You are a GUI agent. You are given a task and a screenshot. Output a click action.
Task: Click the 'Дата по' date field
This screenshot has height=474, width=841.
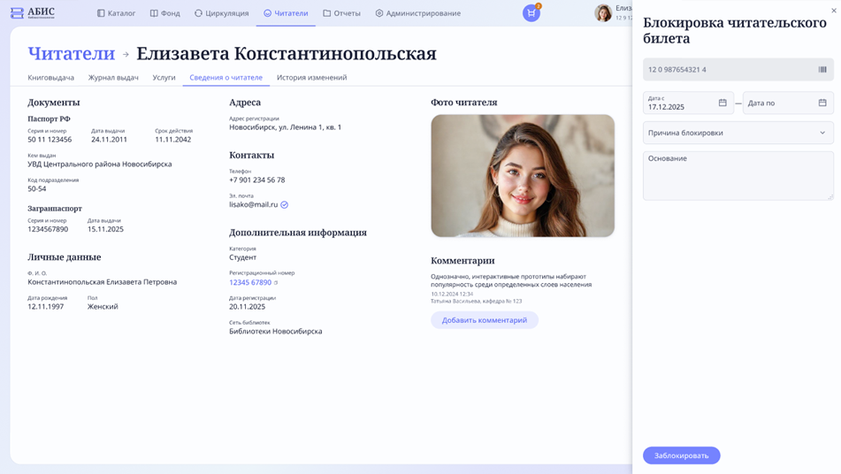click(x=788, y=103)
